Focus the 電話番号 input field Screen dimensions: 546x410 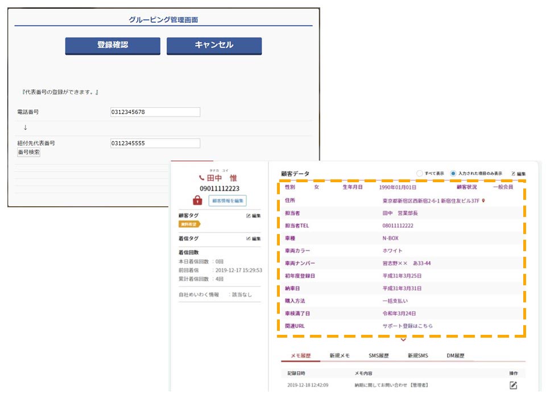pos(155,112)
